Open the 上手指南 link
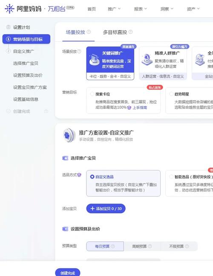This screenshot has height=276, width=213. 140,107
